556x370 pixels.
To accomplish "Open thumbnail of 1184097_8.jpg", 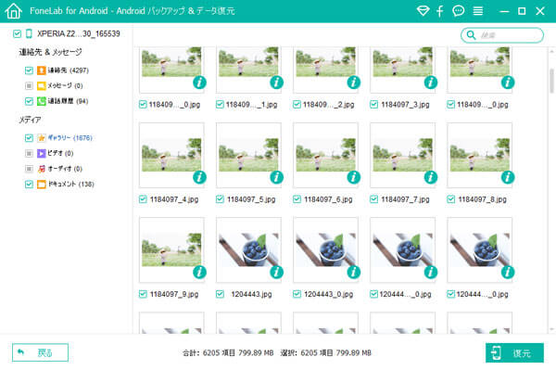I will [x=479, y=155].
